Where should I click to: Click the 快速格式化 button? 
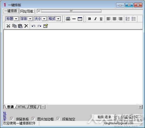coord(130,117)
